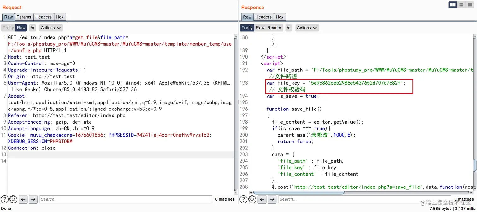
Task: Click the Referer header line
Action: pyautogui.click(x=67, y=115)
